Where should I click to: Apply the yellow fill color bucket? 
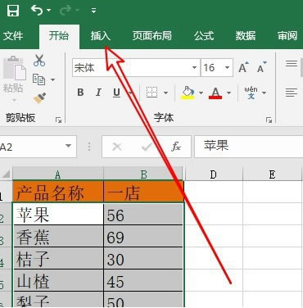[188, 93]
